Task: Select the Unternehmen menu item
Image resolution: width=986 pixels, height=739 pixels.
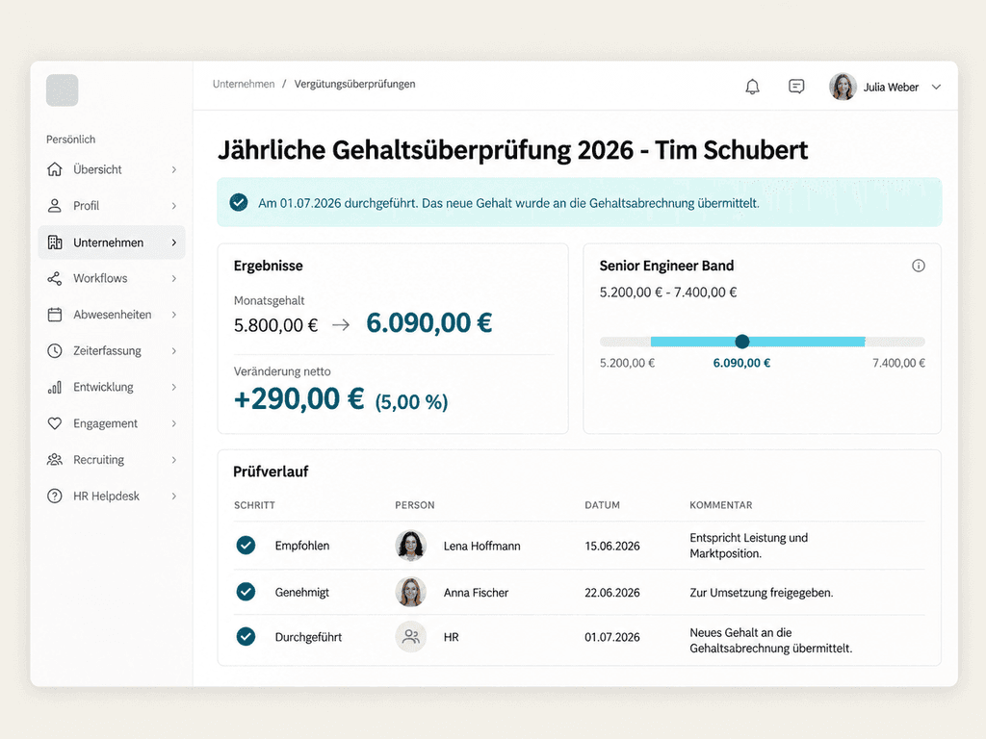Action: (x=112, y=242)
